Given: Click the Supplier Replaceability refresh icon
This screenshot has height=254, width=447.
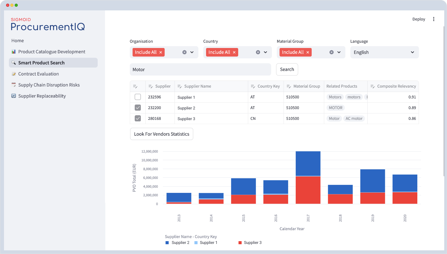Looking at the screenshot, I should 13,96.
